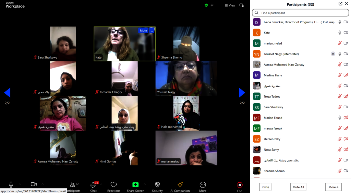This screenshot has width=351, height=193.
Task: Open the More dropdown in Participants panel
Action: point(333,187)
